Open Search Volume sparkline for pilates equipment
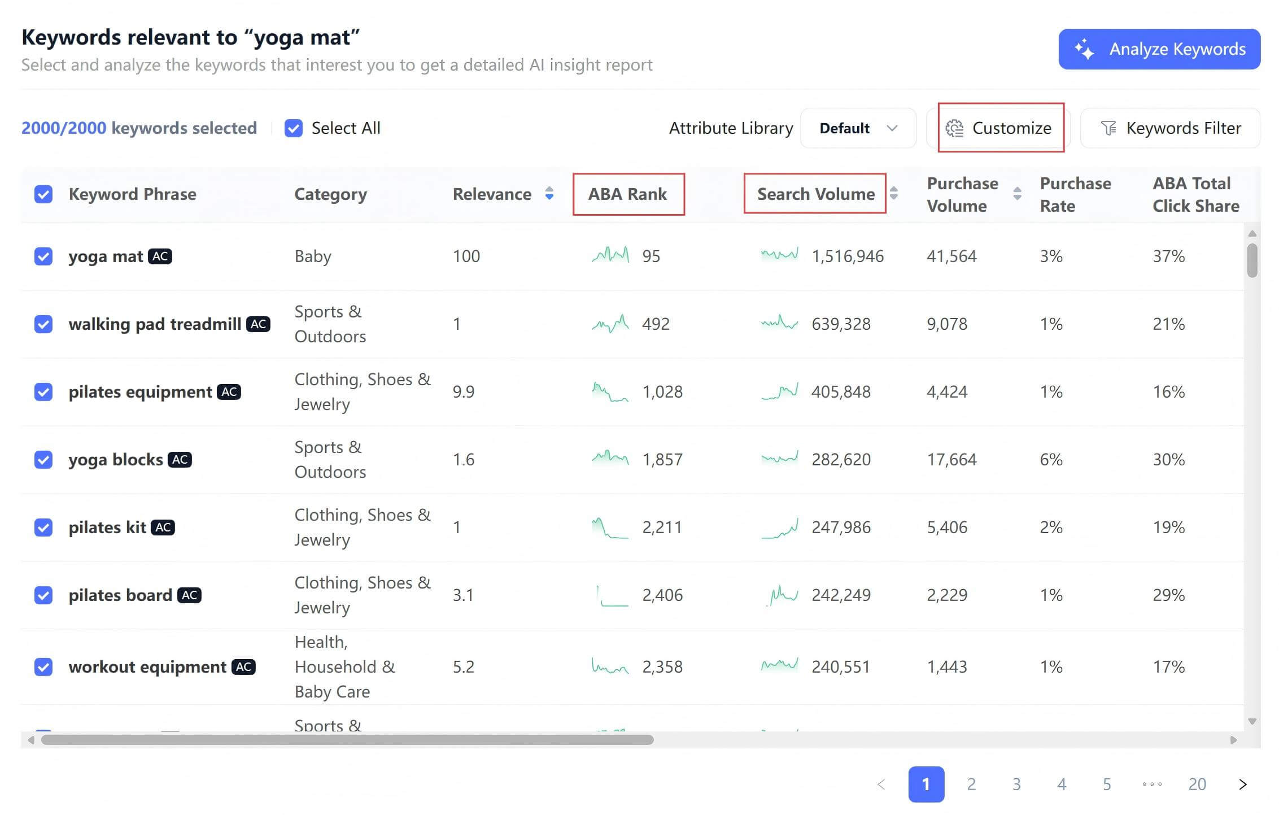Image resolution: width=1279 pixels, height=815 pixels. (779, 391)
